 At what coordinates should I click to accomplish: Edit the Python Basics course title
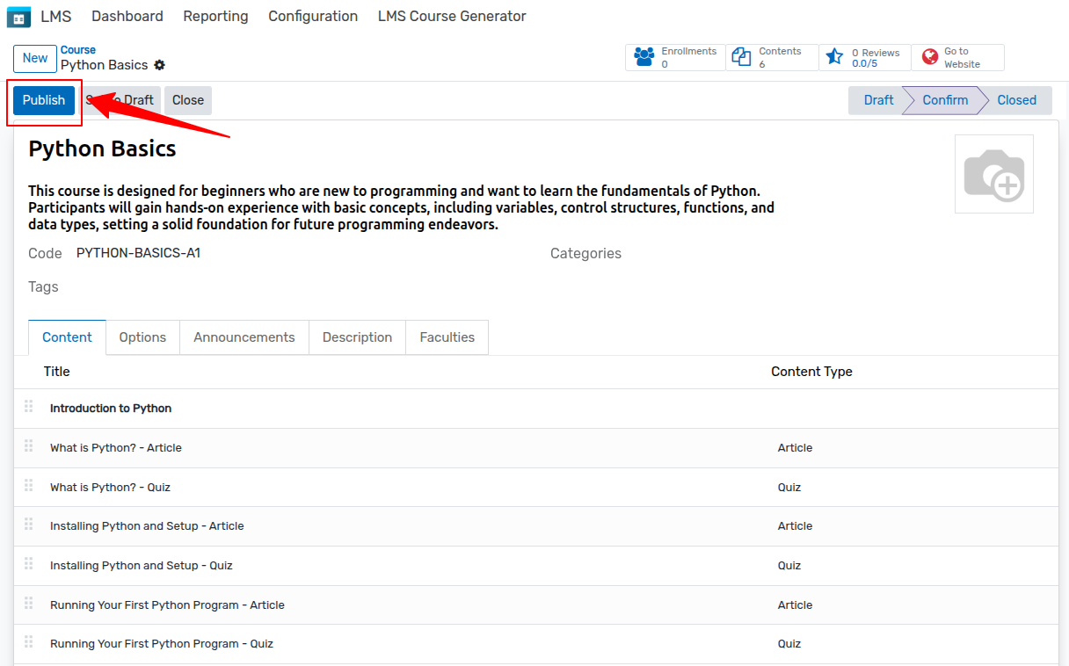pyautogui.click(x=103, y=148)
